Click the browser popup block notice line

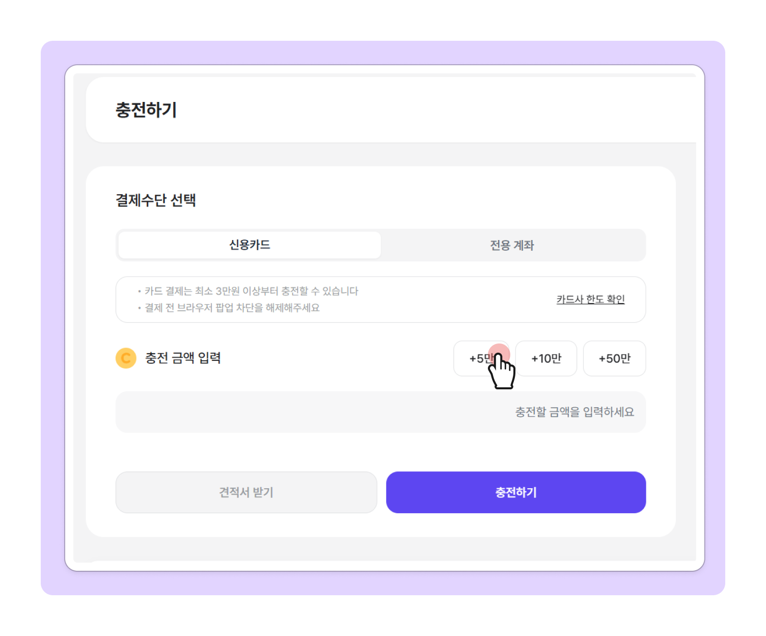pyautogui.click(x=232, y=308)
